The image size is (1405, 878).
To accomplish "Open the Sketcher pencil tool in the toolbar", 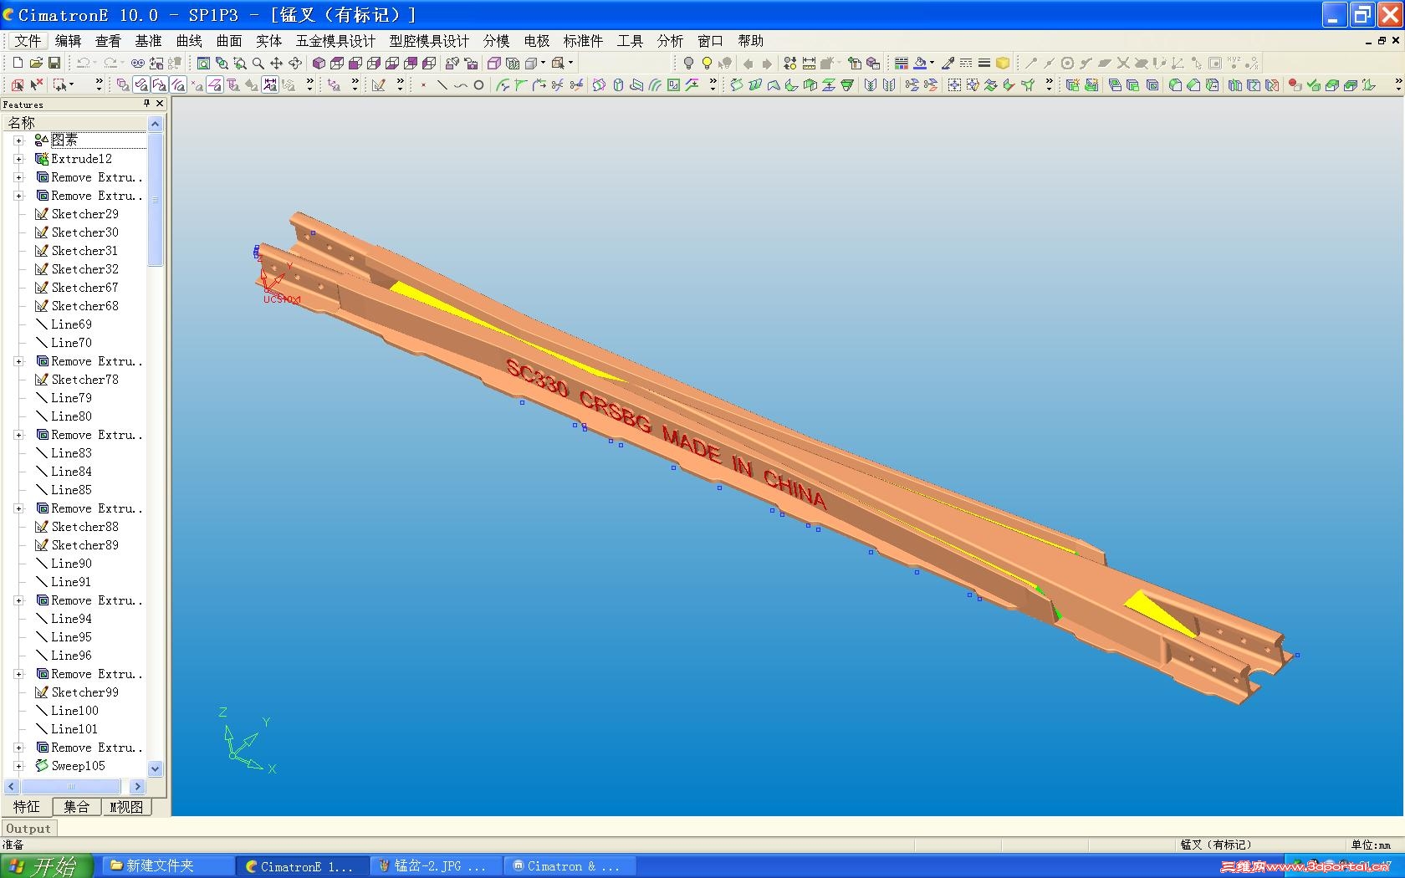I will coord(379,84).
